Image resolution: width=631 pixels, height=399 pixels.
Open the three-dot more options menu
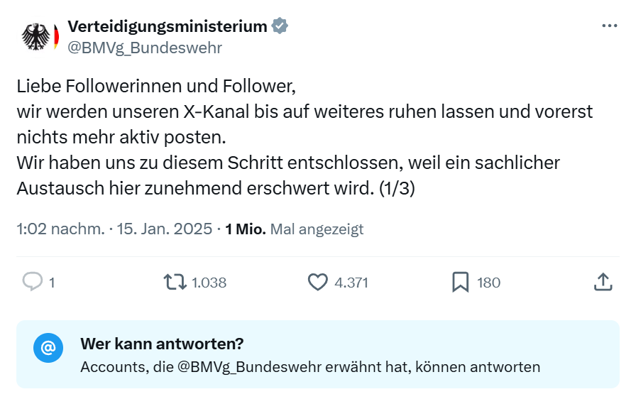(x=609, y=26)
